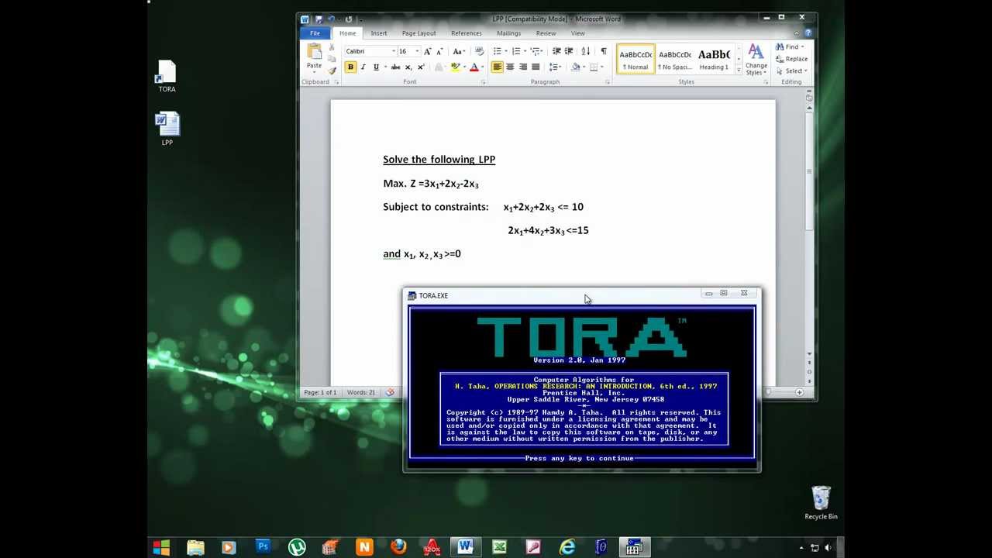This screenshot has width=992, height=558.
Task: Click the Clear Formatting icon
Action: coord(479,51)
